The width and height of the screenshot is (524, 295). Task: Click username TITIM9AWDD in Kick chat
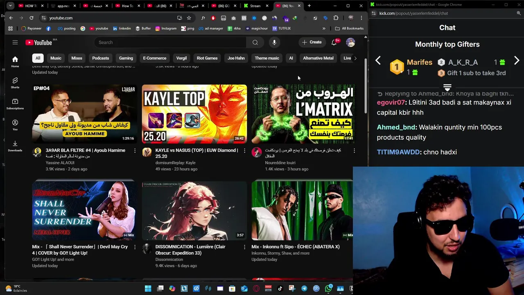pos(398,152)
